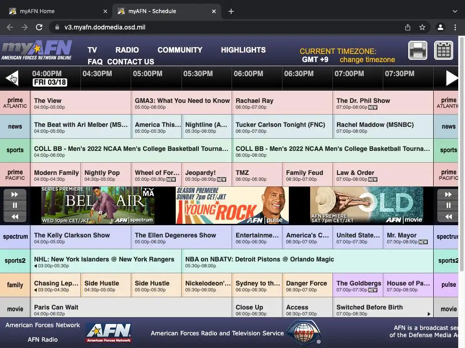Open the calendar date picker icon
The width and height of the screenshot is (465, 348).
click(x=444, y=50)
